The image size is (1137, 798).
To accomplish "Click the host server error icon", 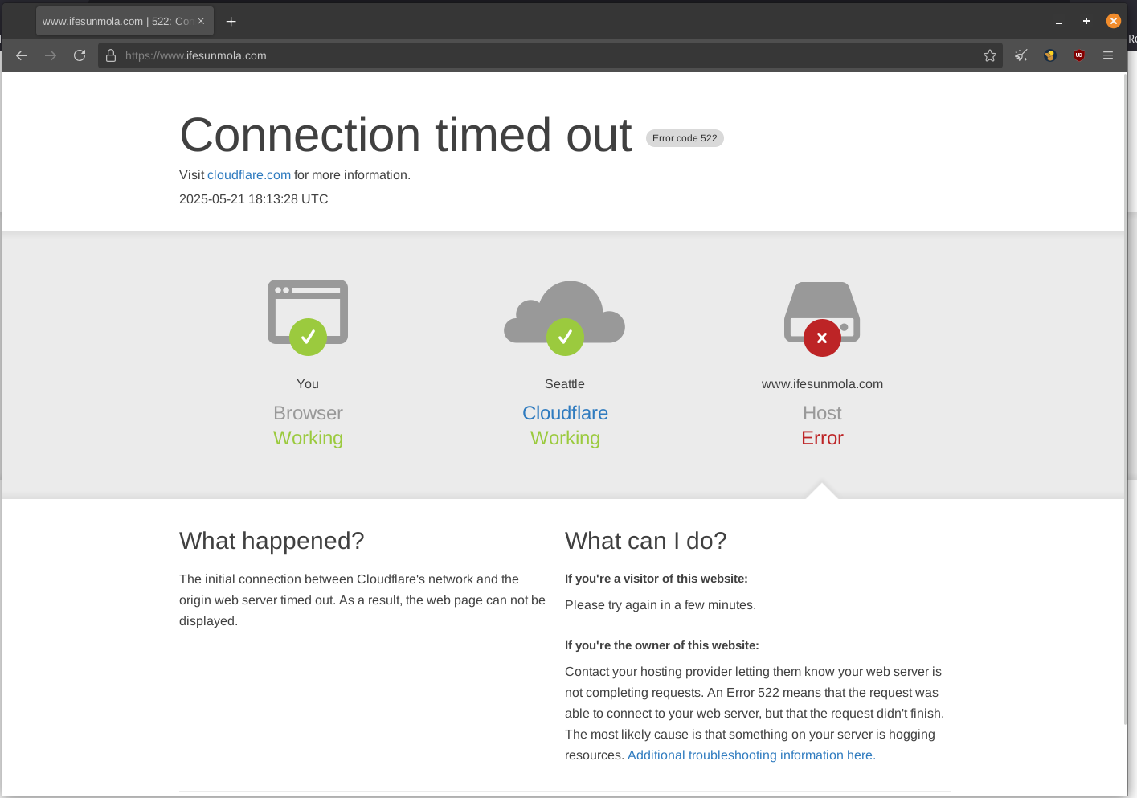I will (x=822, y=317).
